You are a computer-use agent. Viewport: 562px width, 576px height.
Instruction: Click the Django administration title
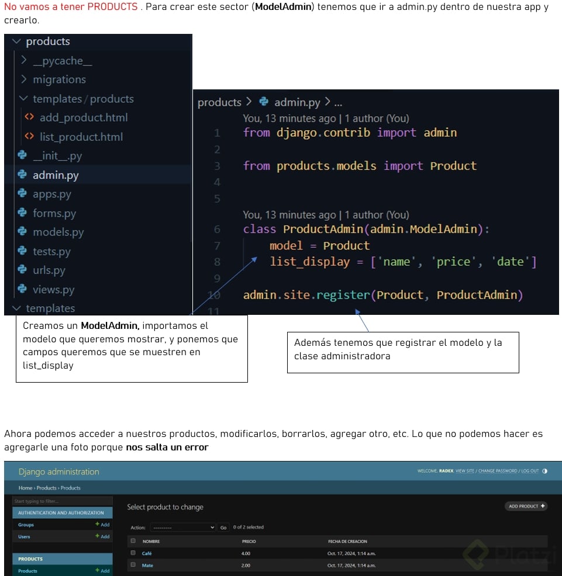pyautogui.click(x=59, y=471)
